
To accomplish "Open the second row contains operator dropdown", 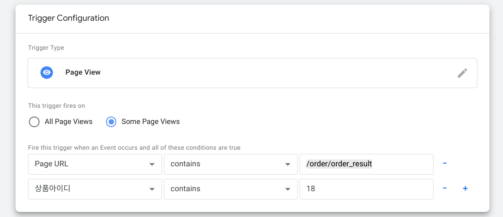I will click(230, 189).
